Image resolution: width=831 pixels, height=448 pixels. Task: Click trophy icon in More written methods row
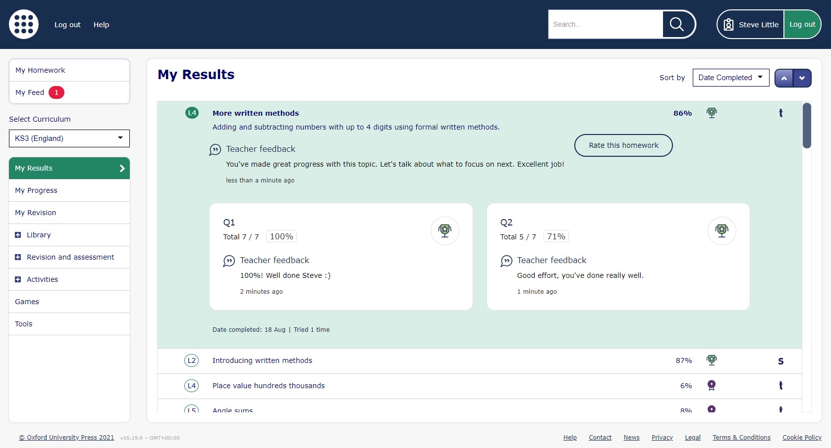[712, 113]
